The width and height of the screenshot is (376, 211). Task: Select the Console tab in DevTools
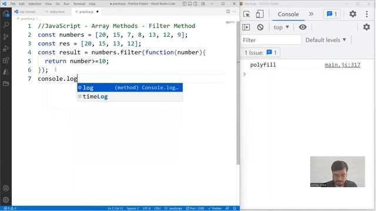[x=288, y=14]
